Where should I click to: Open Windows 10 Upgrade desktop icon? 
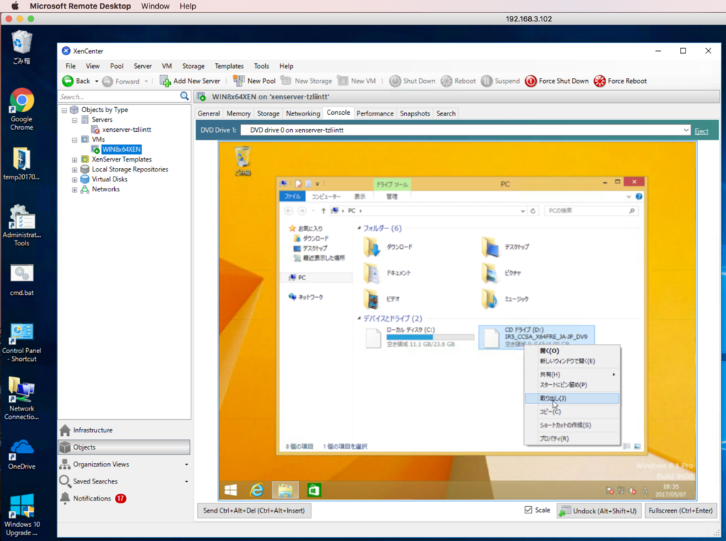[x=21, y=514]
